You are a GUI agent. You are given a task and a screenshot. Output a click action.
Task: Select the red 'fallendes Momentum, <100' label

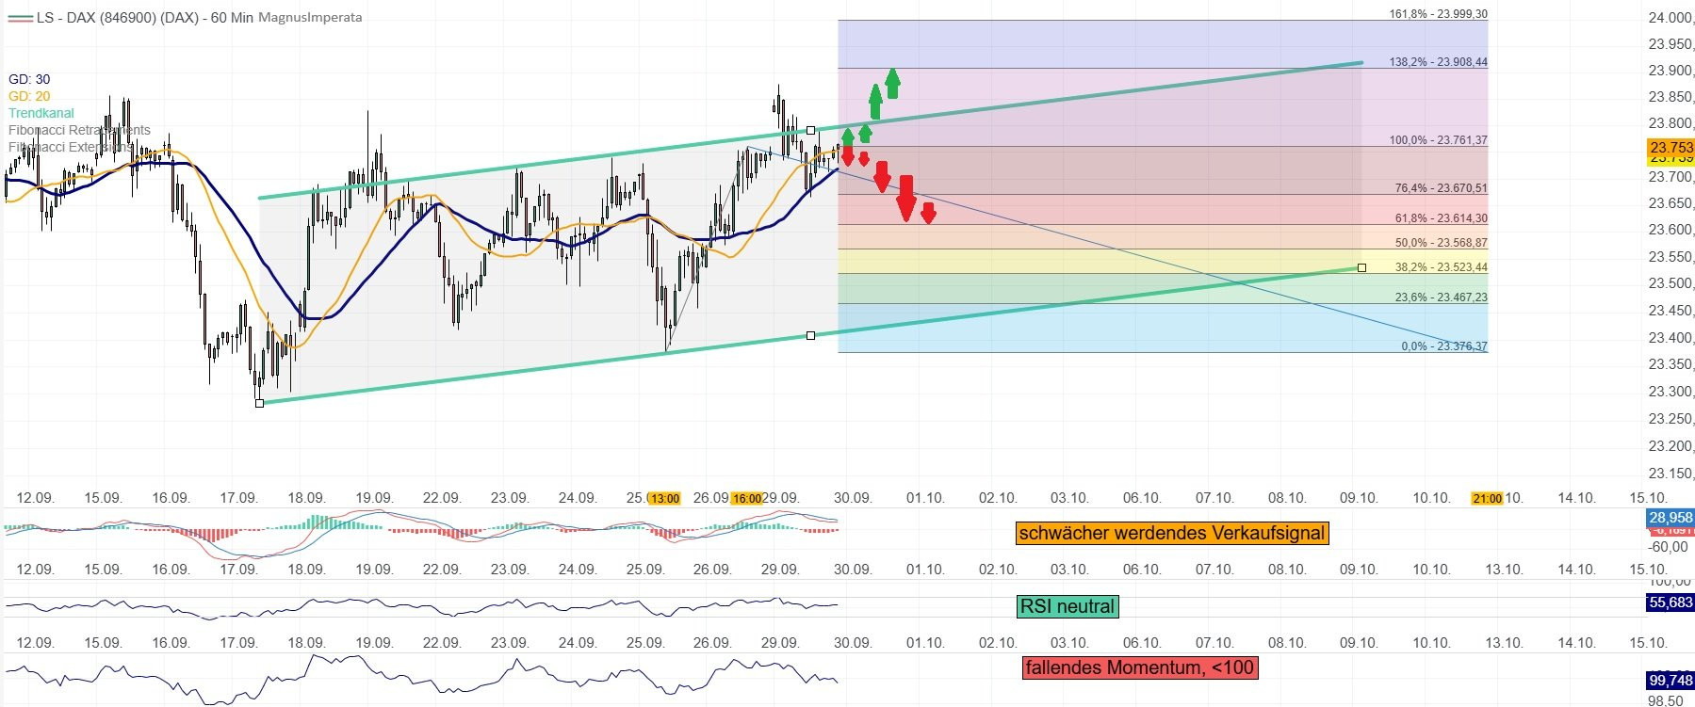pyautogui.click(x=1139, y=667)
